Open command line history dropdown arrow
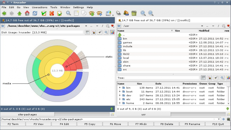 (x=219, y=119)
